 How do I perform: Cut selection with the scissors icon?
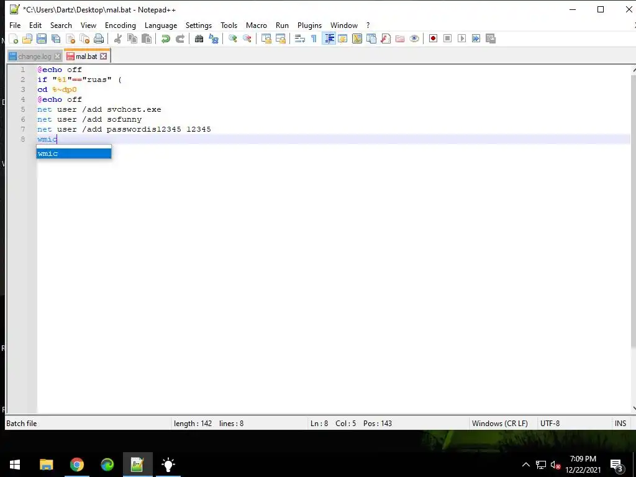(x=118, y=39)
